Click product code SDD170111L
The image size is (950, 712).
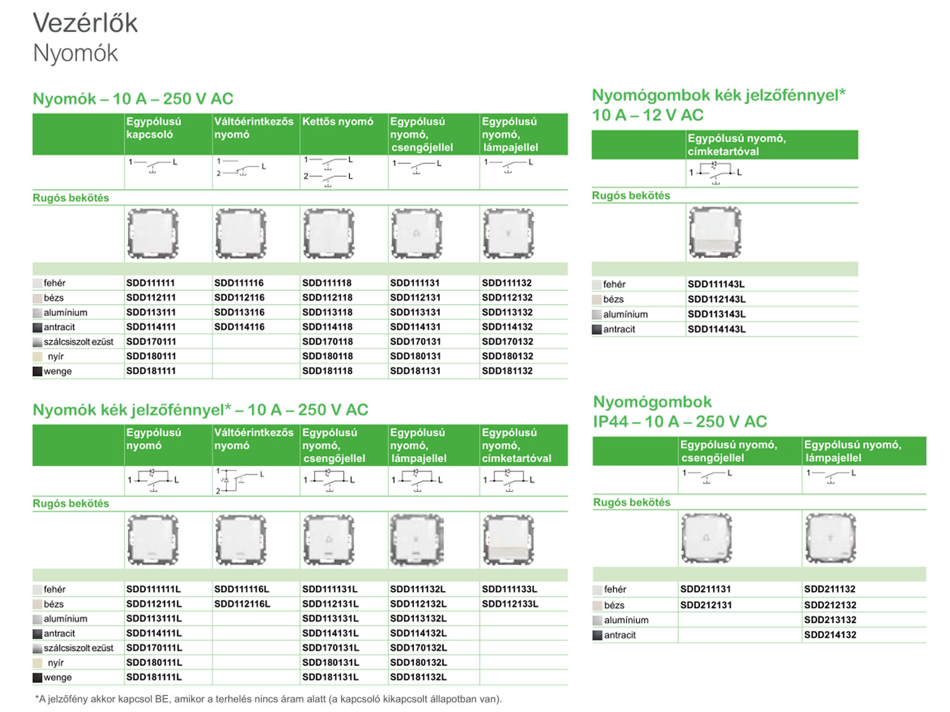(154, 648)
